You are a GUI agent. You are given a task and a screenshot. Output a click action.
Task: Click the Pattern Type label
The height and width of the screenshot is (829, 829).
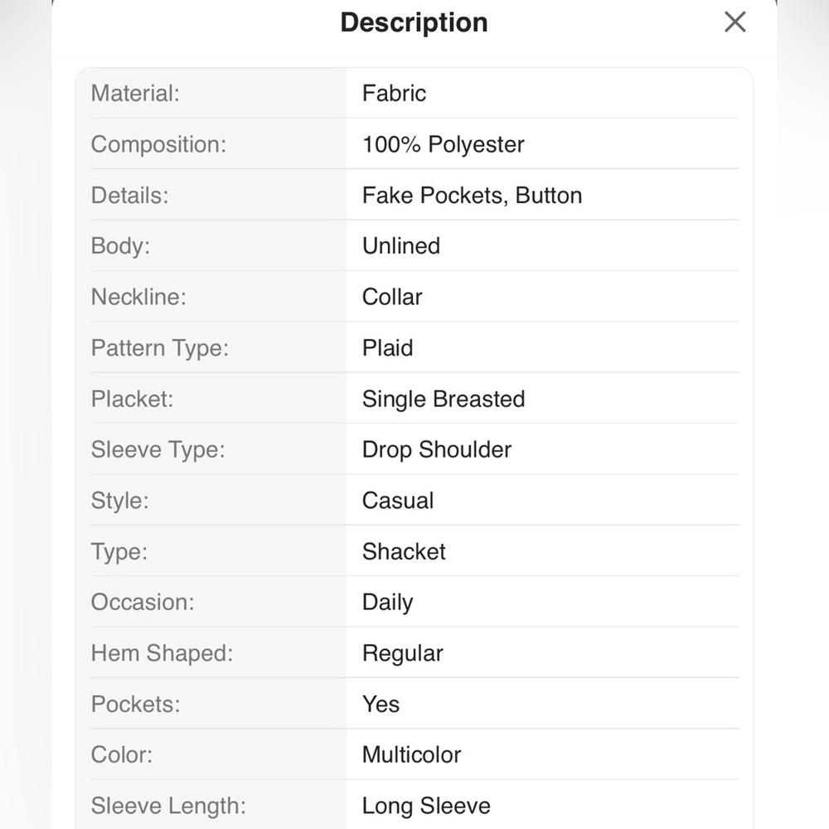(160, 348)
